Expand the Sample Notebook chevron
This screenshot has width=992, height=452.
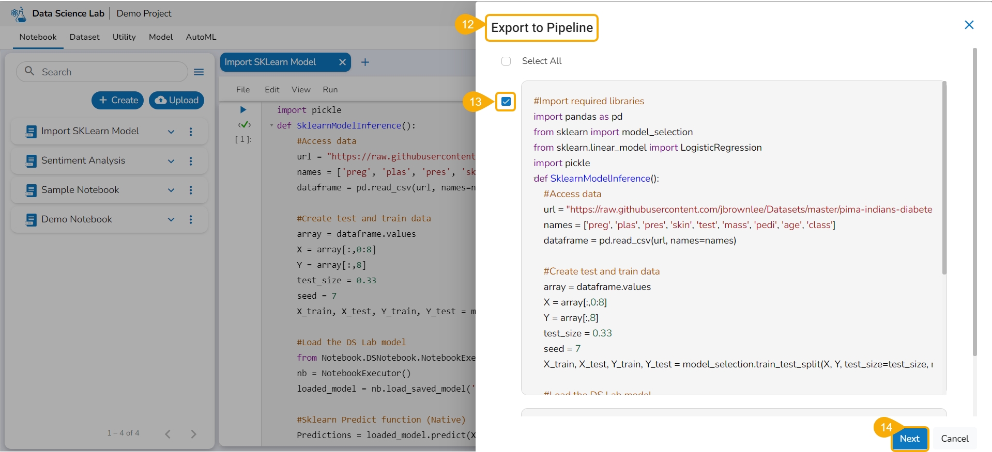[171, 190]
